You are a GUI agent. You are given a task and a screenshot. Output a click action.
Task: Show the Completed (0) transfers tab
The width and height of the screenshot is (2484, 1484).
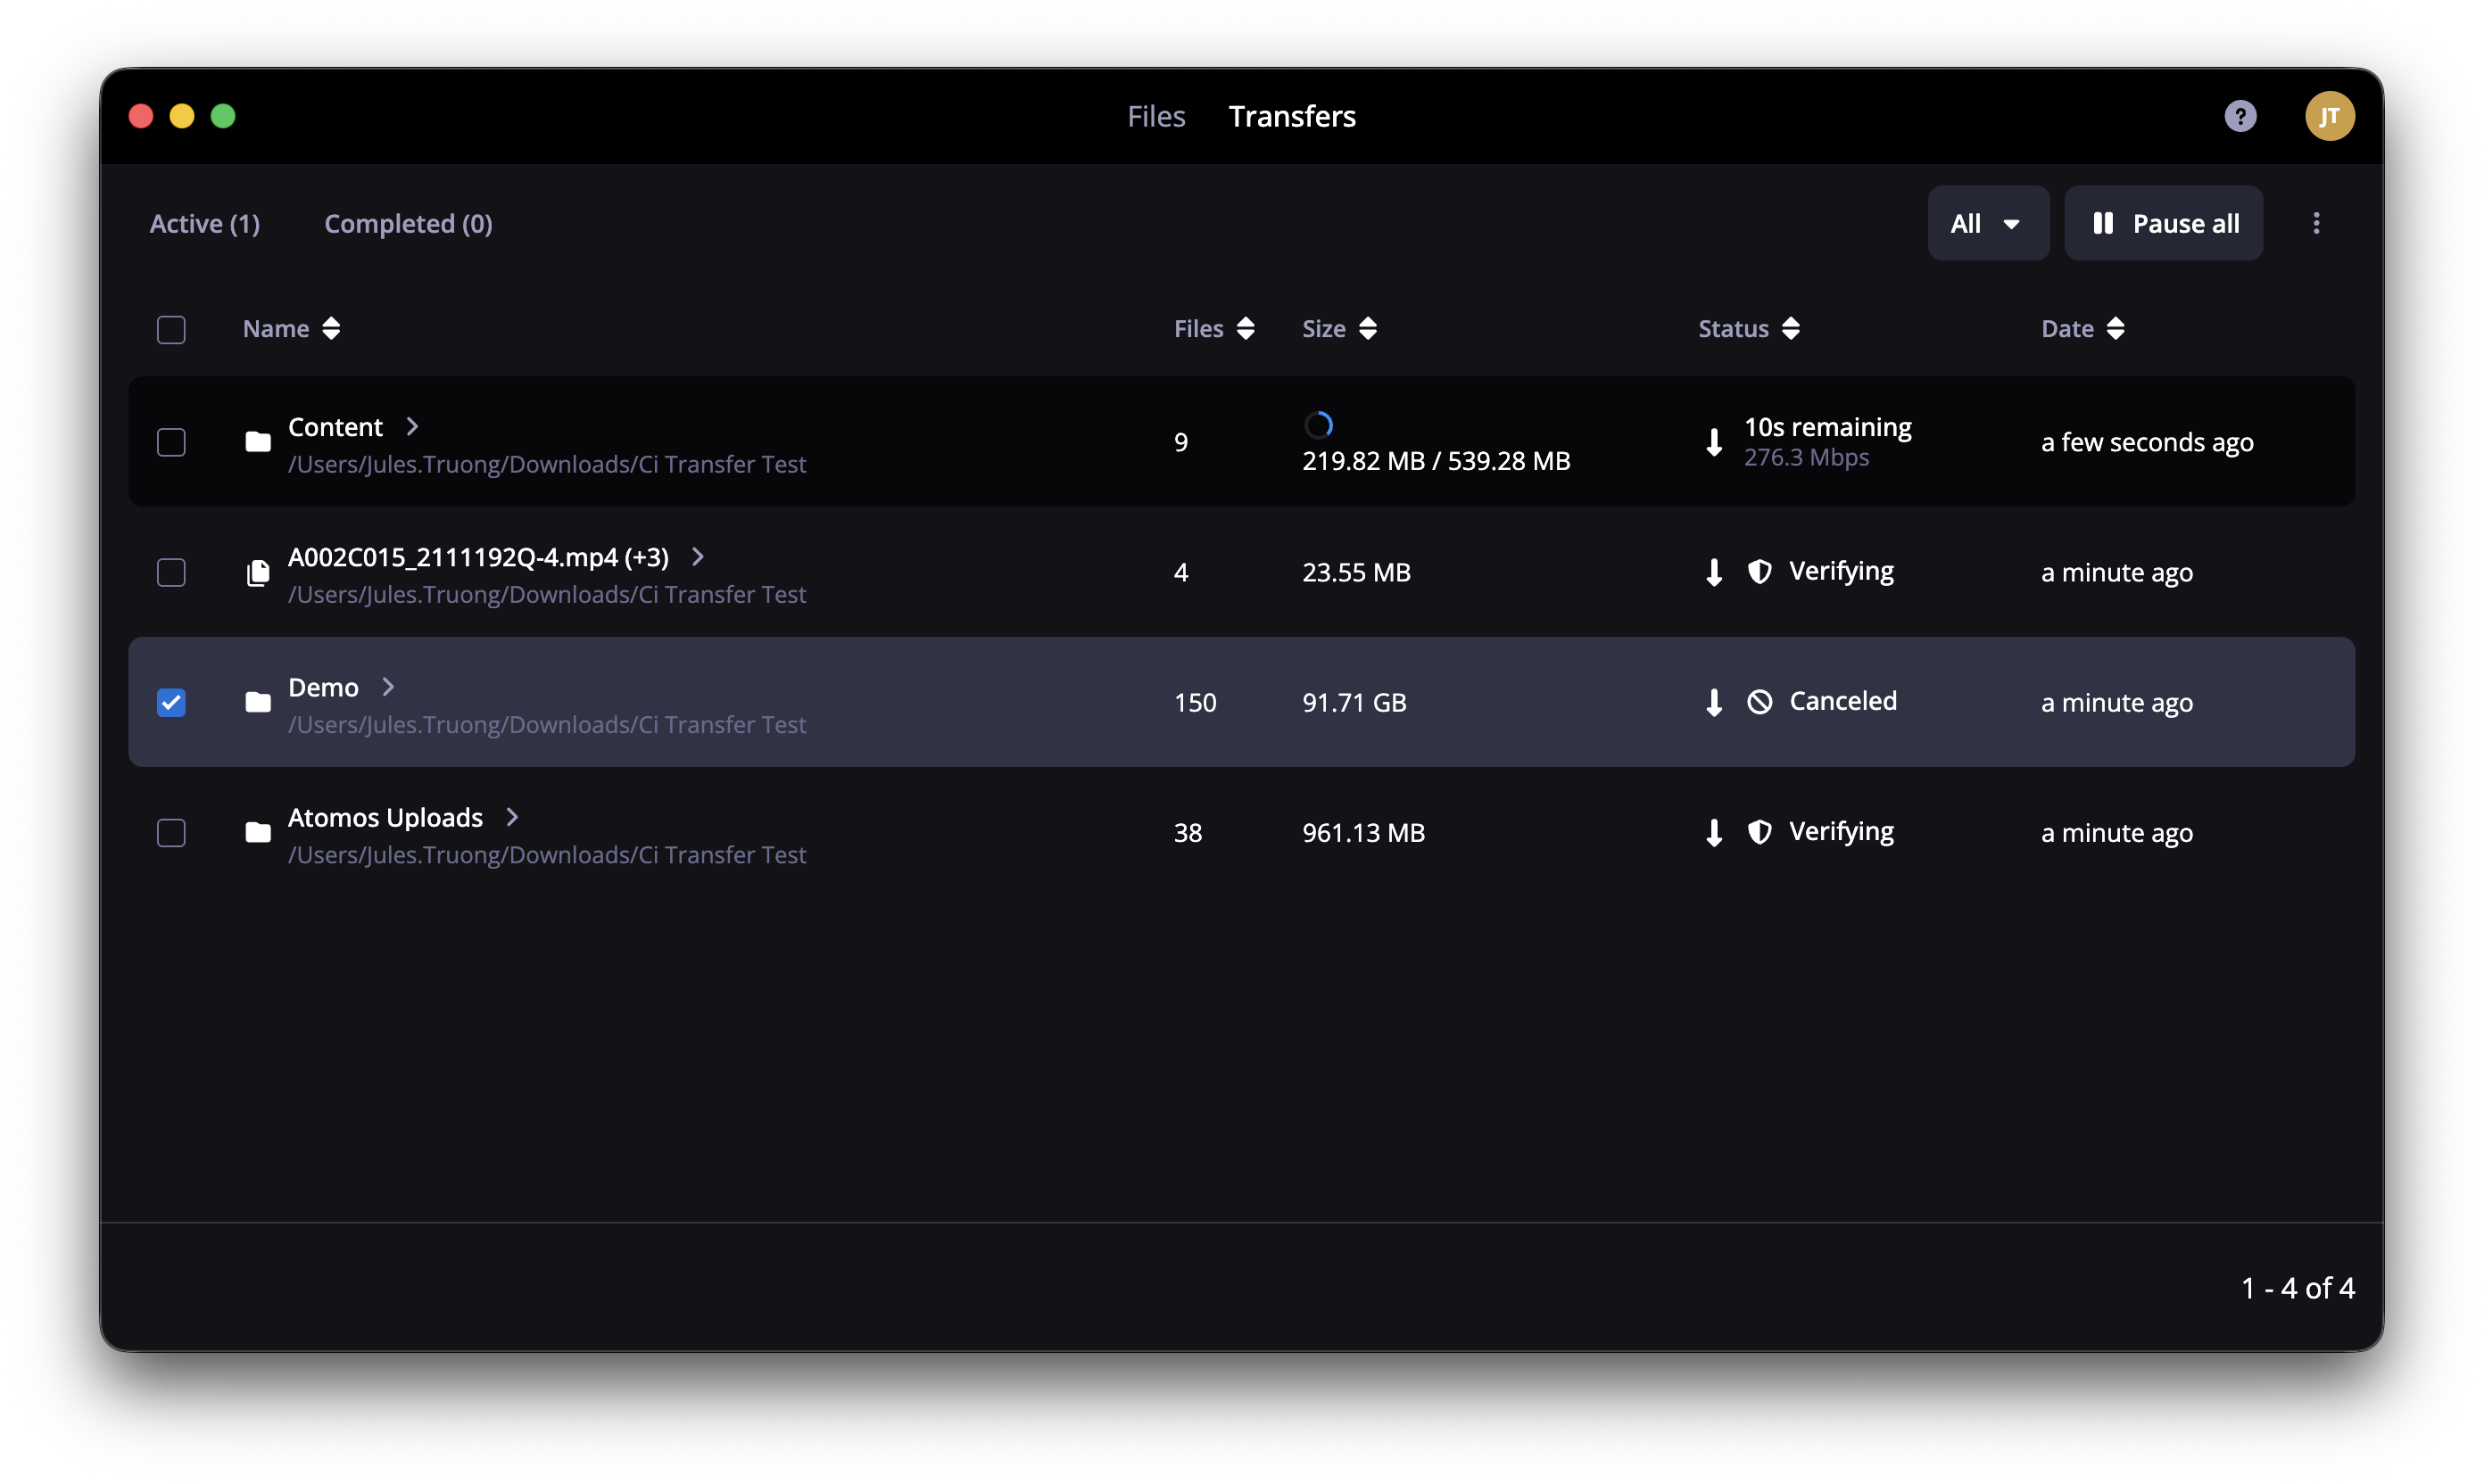[408, 224]
